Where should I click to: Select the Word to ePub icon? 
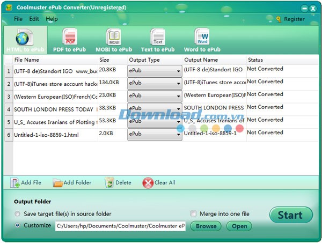(x=202, y=36)
